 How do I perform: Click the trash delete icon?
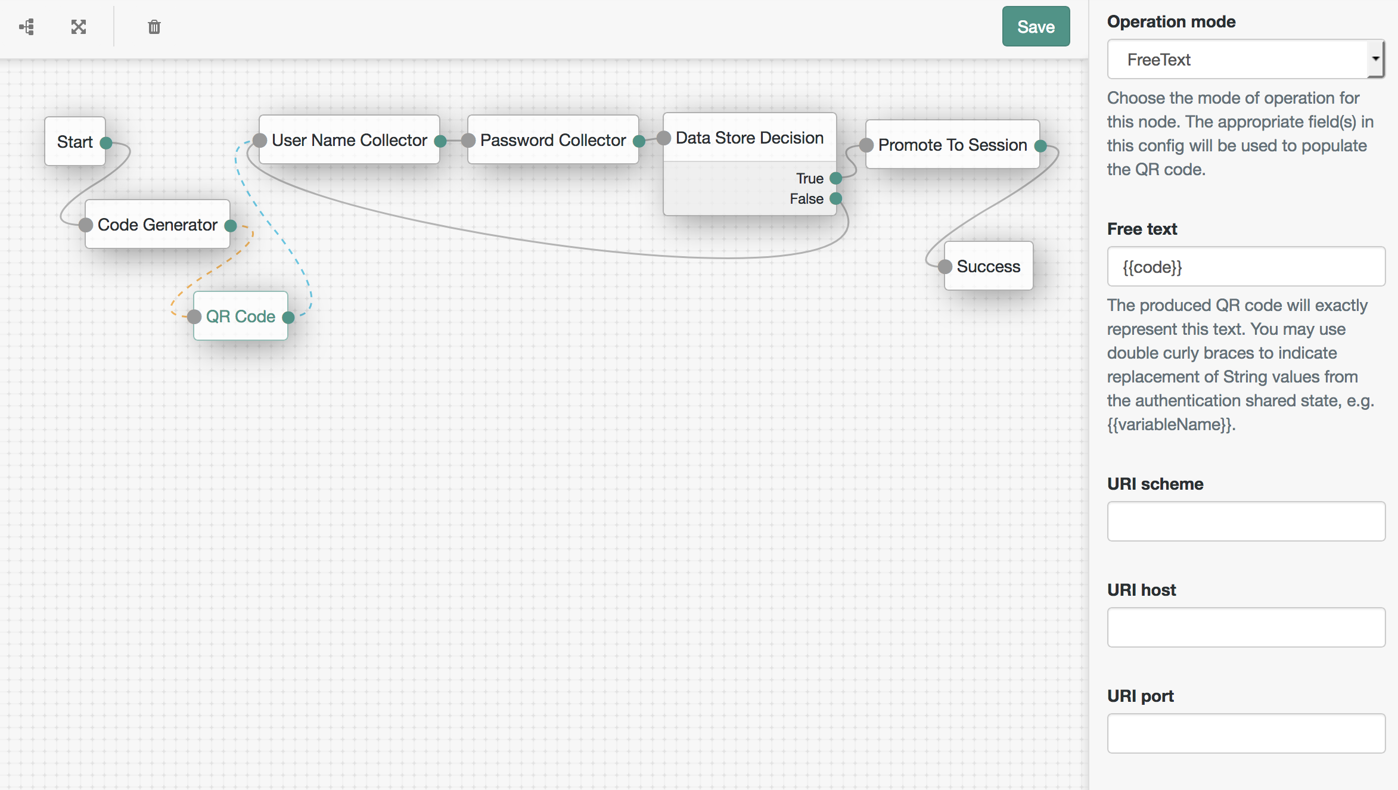pos(154,27)
